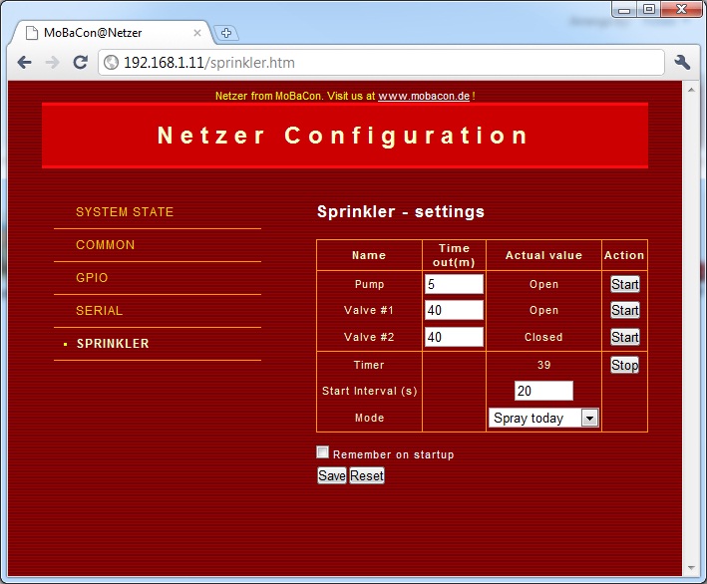Image resolution: width=707 pixels, height=584 pixels.
Task: Go to the COMMON menu item
Action: tap(106, 245)
